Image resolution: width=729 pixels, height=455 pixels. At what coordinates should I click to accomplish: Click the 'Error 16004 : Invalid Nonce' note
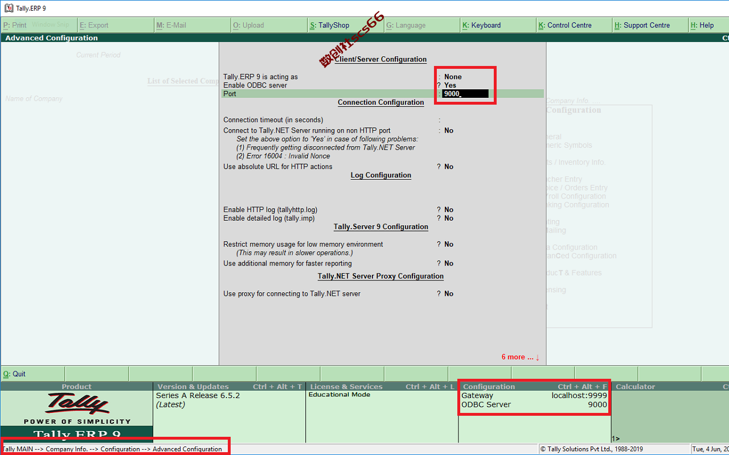point(283,156)
